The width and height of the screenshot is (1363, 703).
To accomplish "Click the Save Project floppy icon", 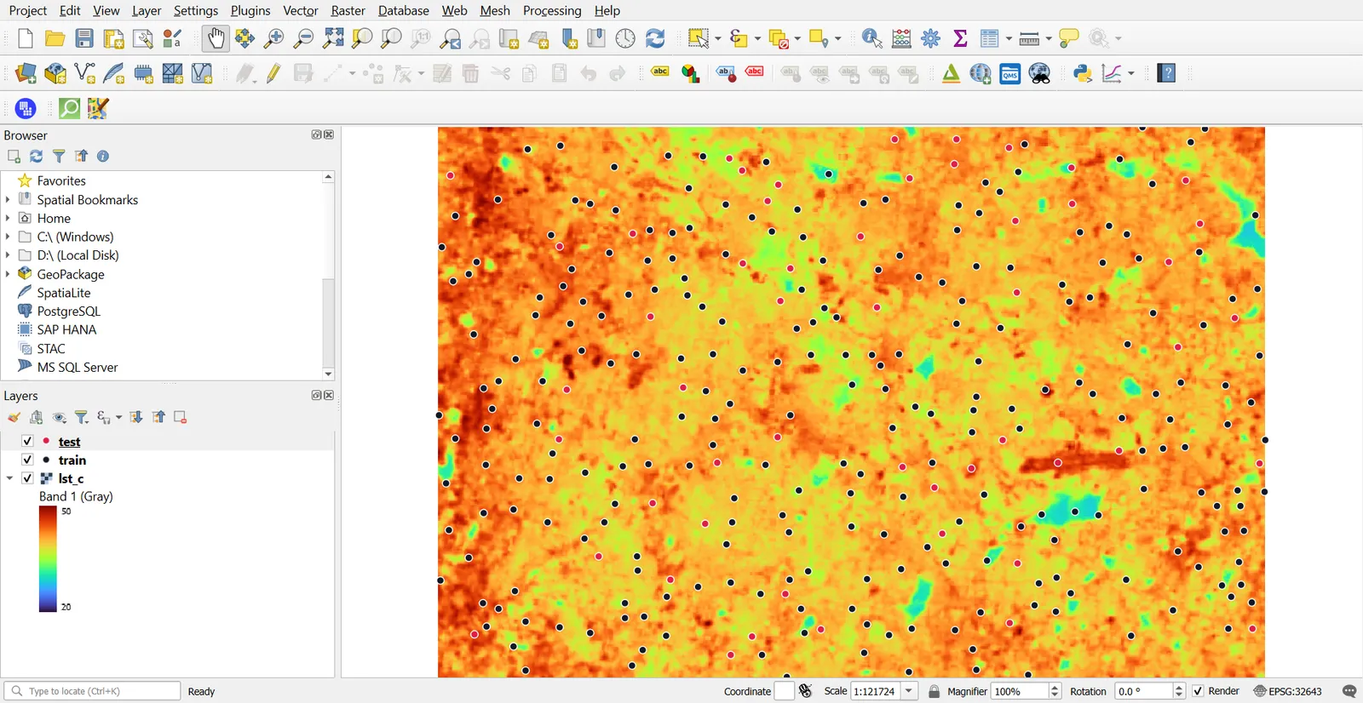I will (x=84, y=38).
